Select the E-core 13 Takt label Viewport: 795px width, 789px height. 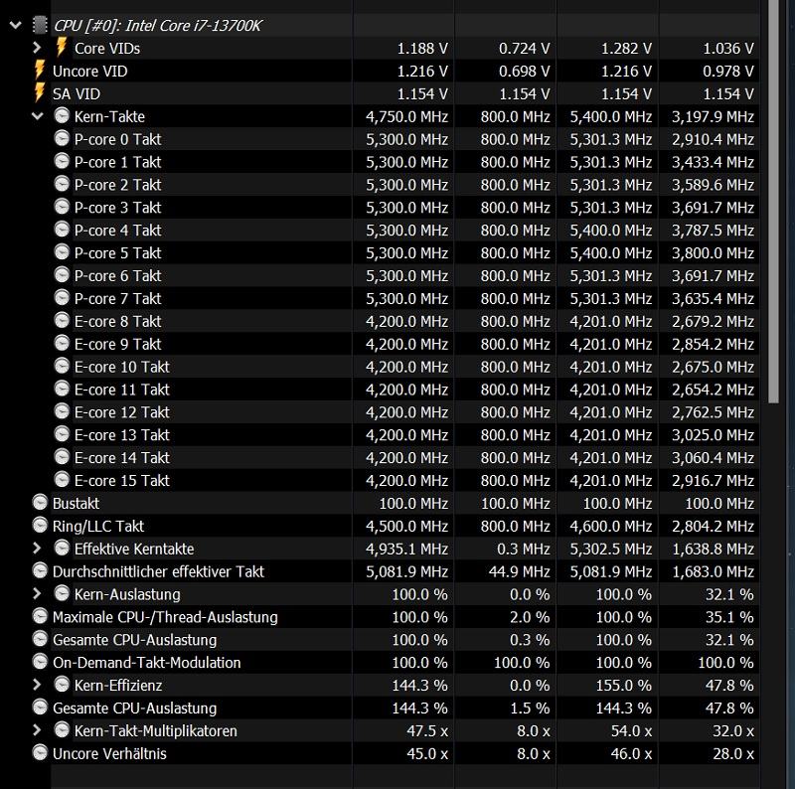(x=121, y=434)
